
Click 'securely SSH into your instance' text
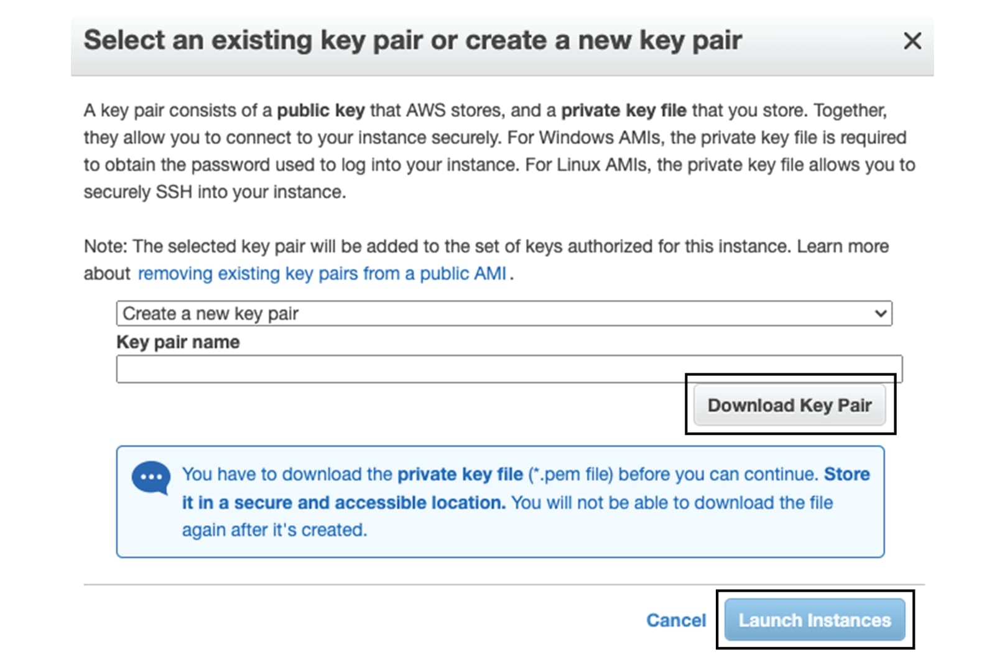click(215, 192)
